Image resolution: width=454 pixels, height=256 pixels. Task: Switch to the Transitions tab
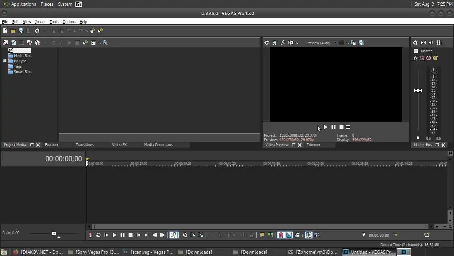[85, 145]
